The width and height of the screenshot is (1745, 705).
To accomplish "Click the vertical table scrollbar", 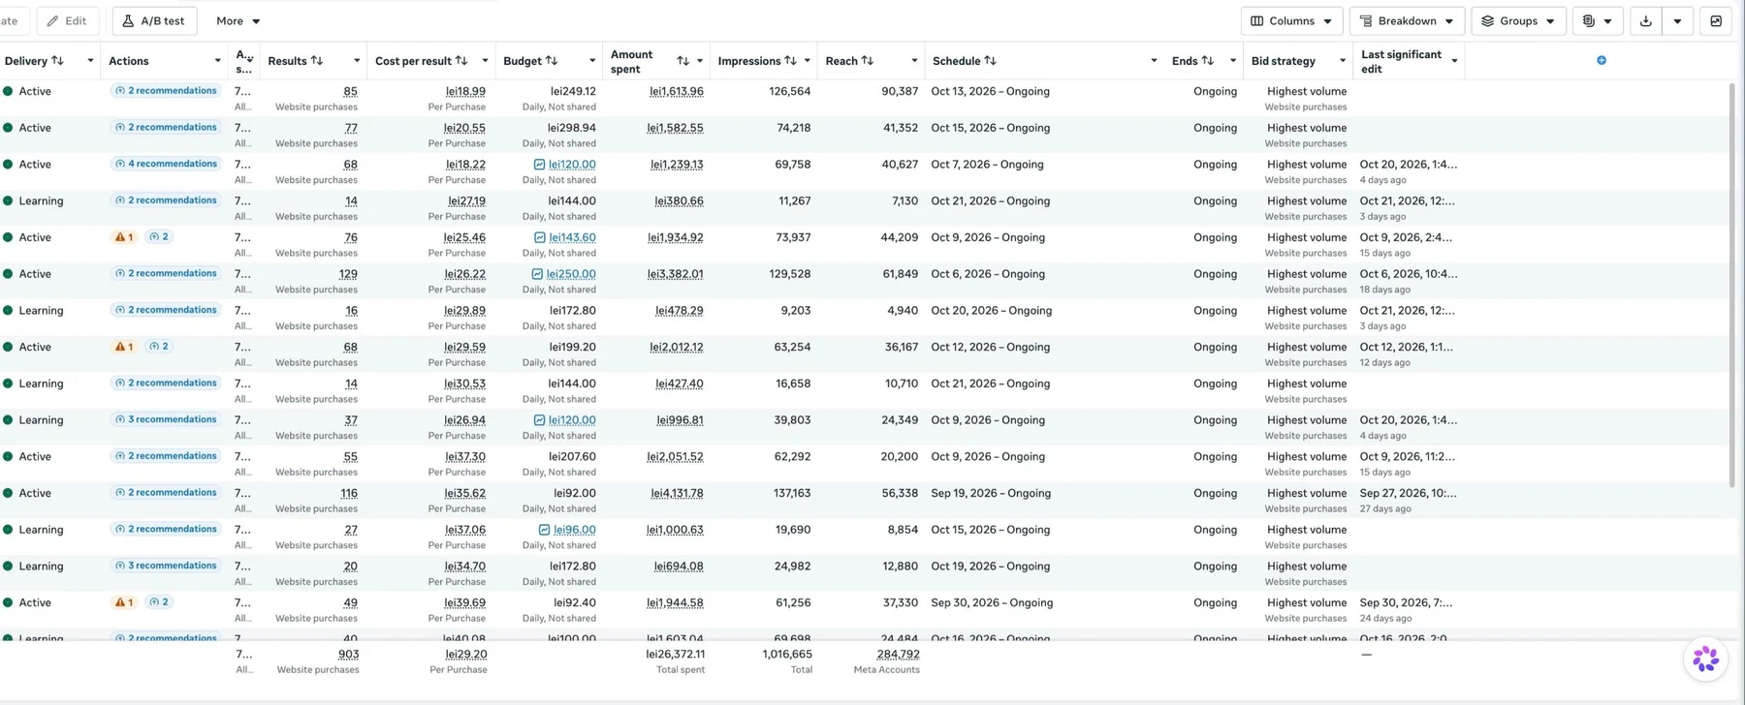I will 1732,284.
